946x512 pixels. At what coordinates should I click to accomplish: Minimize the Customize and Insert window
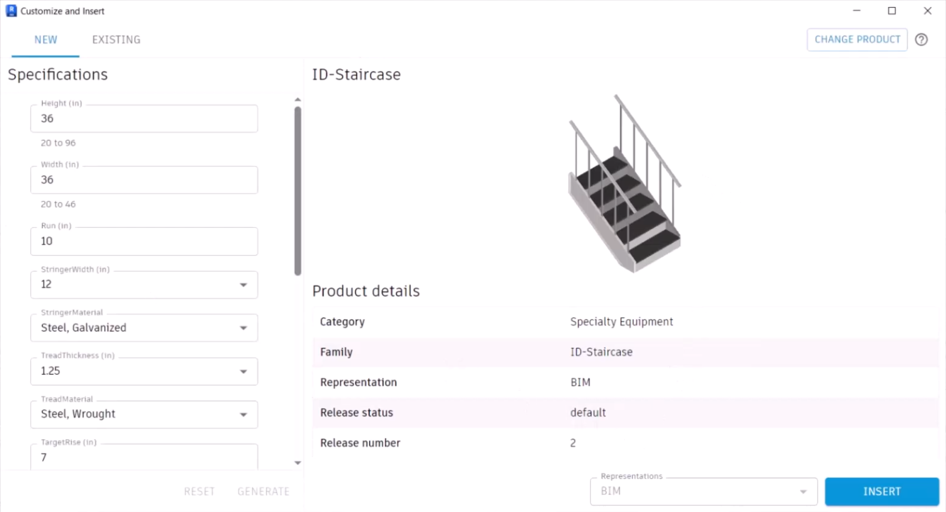[857, 11]
